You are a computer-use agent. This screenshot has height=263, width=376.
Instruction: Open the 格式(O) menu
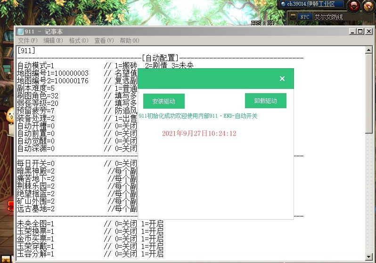[x=78, y=40]
